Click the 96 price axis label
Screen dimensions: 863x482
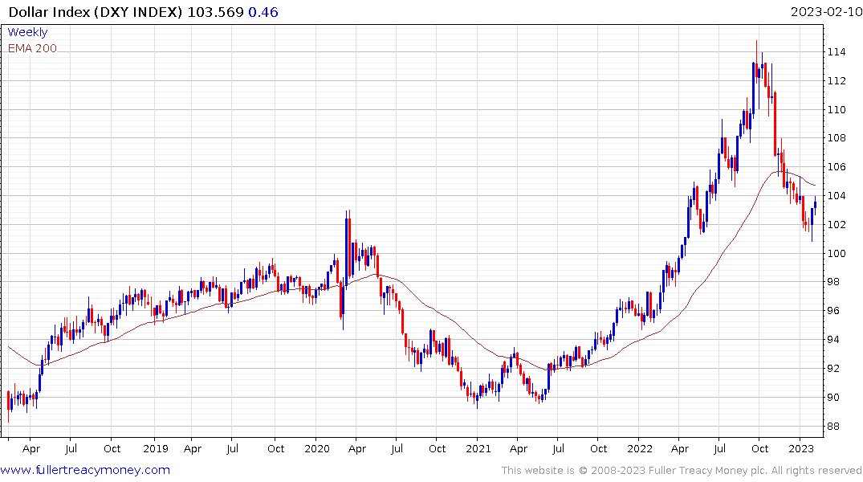(x=833, y=311)
